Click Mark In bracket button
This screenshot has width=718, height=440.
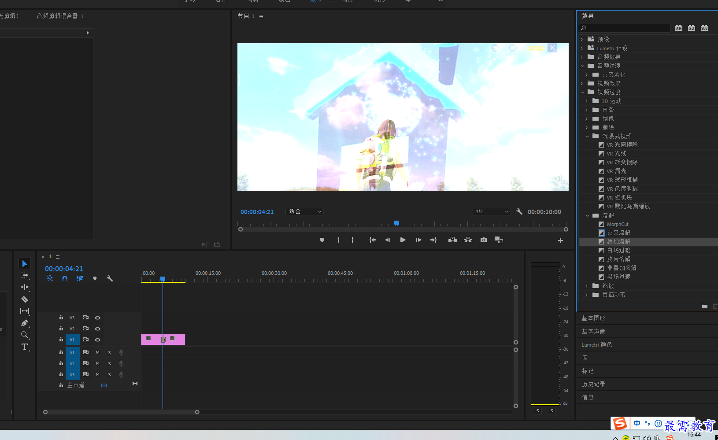(338, 240)
